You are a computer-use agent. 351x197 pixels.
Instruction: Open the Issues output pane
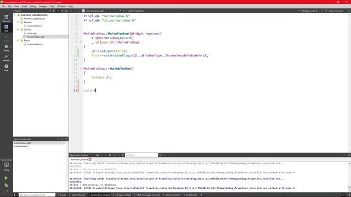point(62,195)
